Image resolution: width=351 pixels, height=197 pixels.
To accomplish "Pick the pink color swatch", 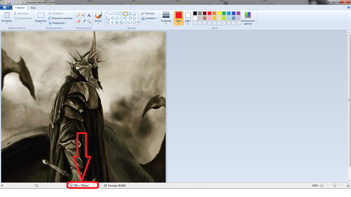I will point(210,18).
